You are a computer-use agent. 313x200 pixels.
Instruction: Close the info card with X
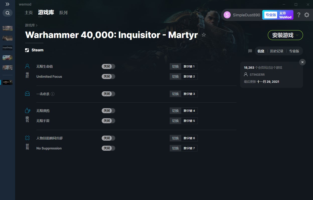302,62
